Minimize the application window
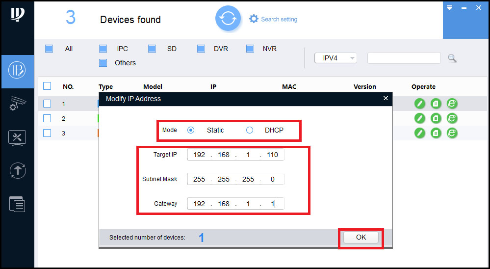 [464, 8]
